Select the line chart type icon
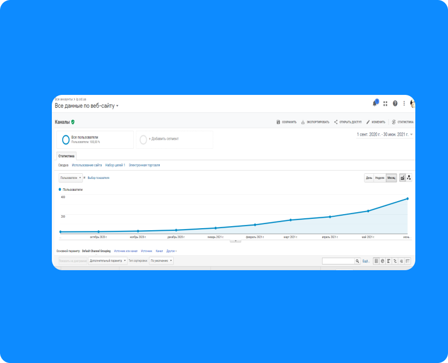This screenshot has width=448, height=363. point(402,178)
